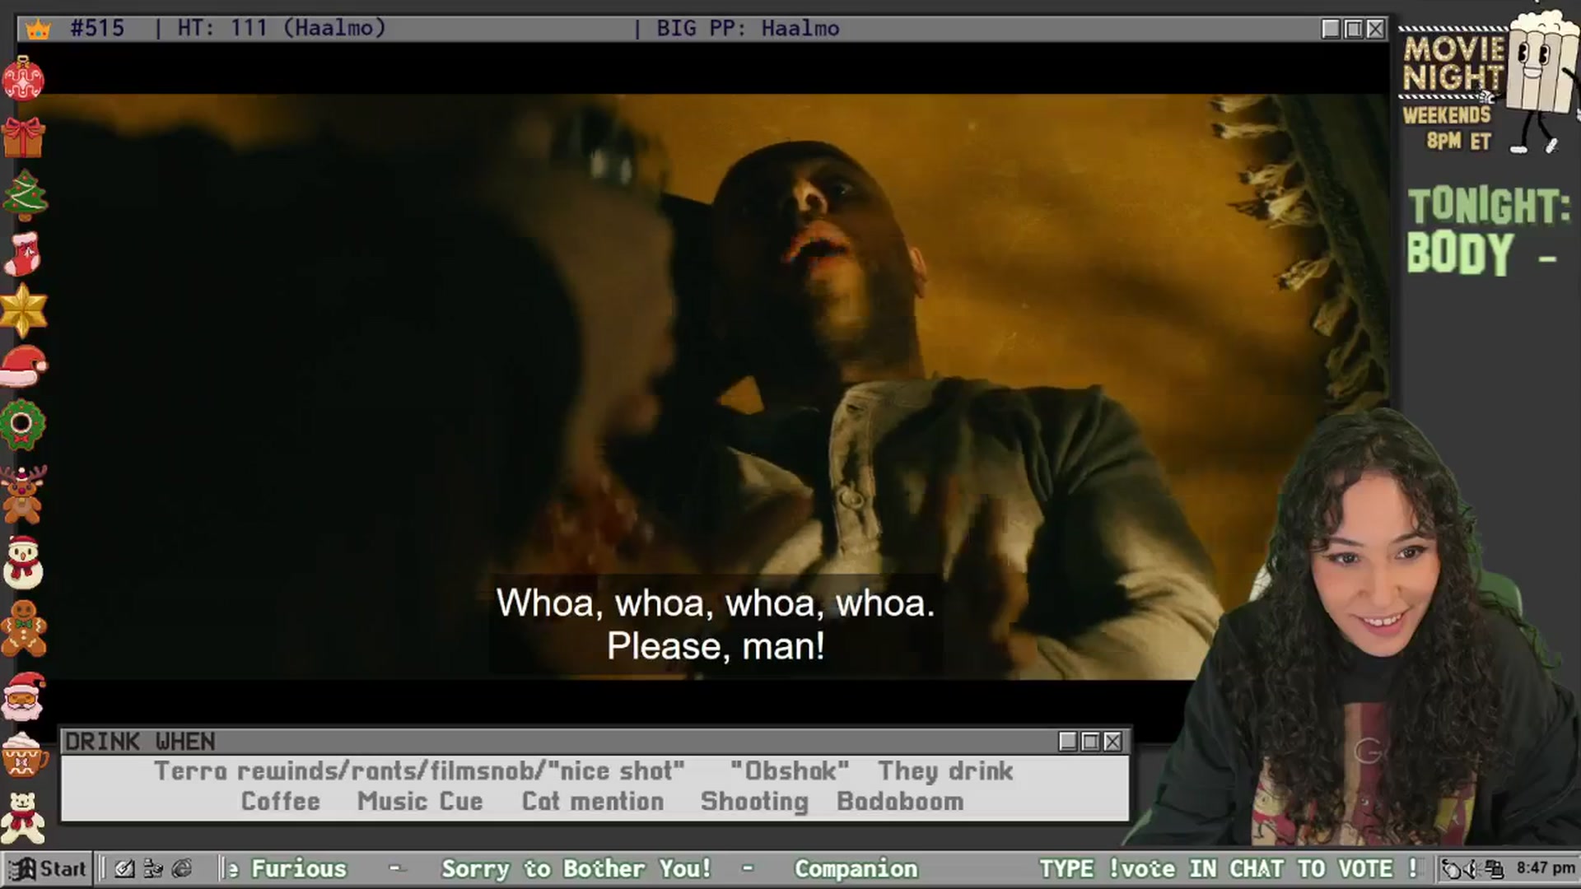Viewport: 1581px width, 889px height.
Task: Click the "Cat mention" drink rule
Action: click(593, 802)
